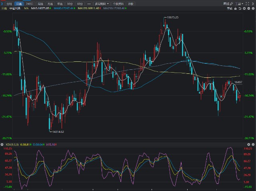Click the lock icon above the chart
This screenshot has width=256, height=191.
pos(236,8)
